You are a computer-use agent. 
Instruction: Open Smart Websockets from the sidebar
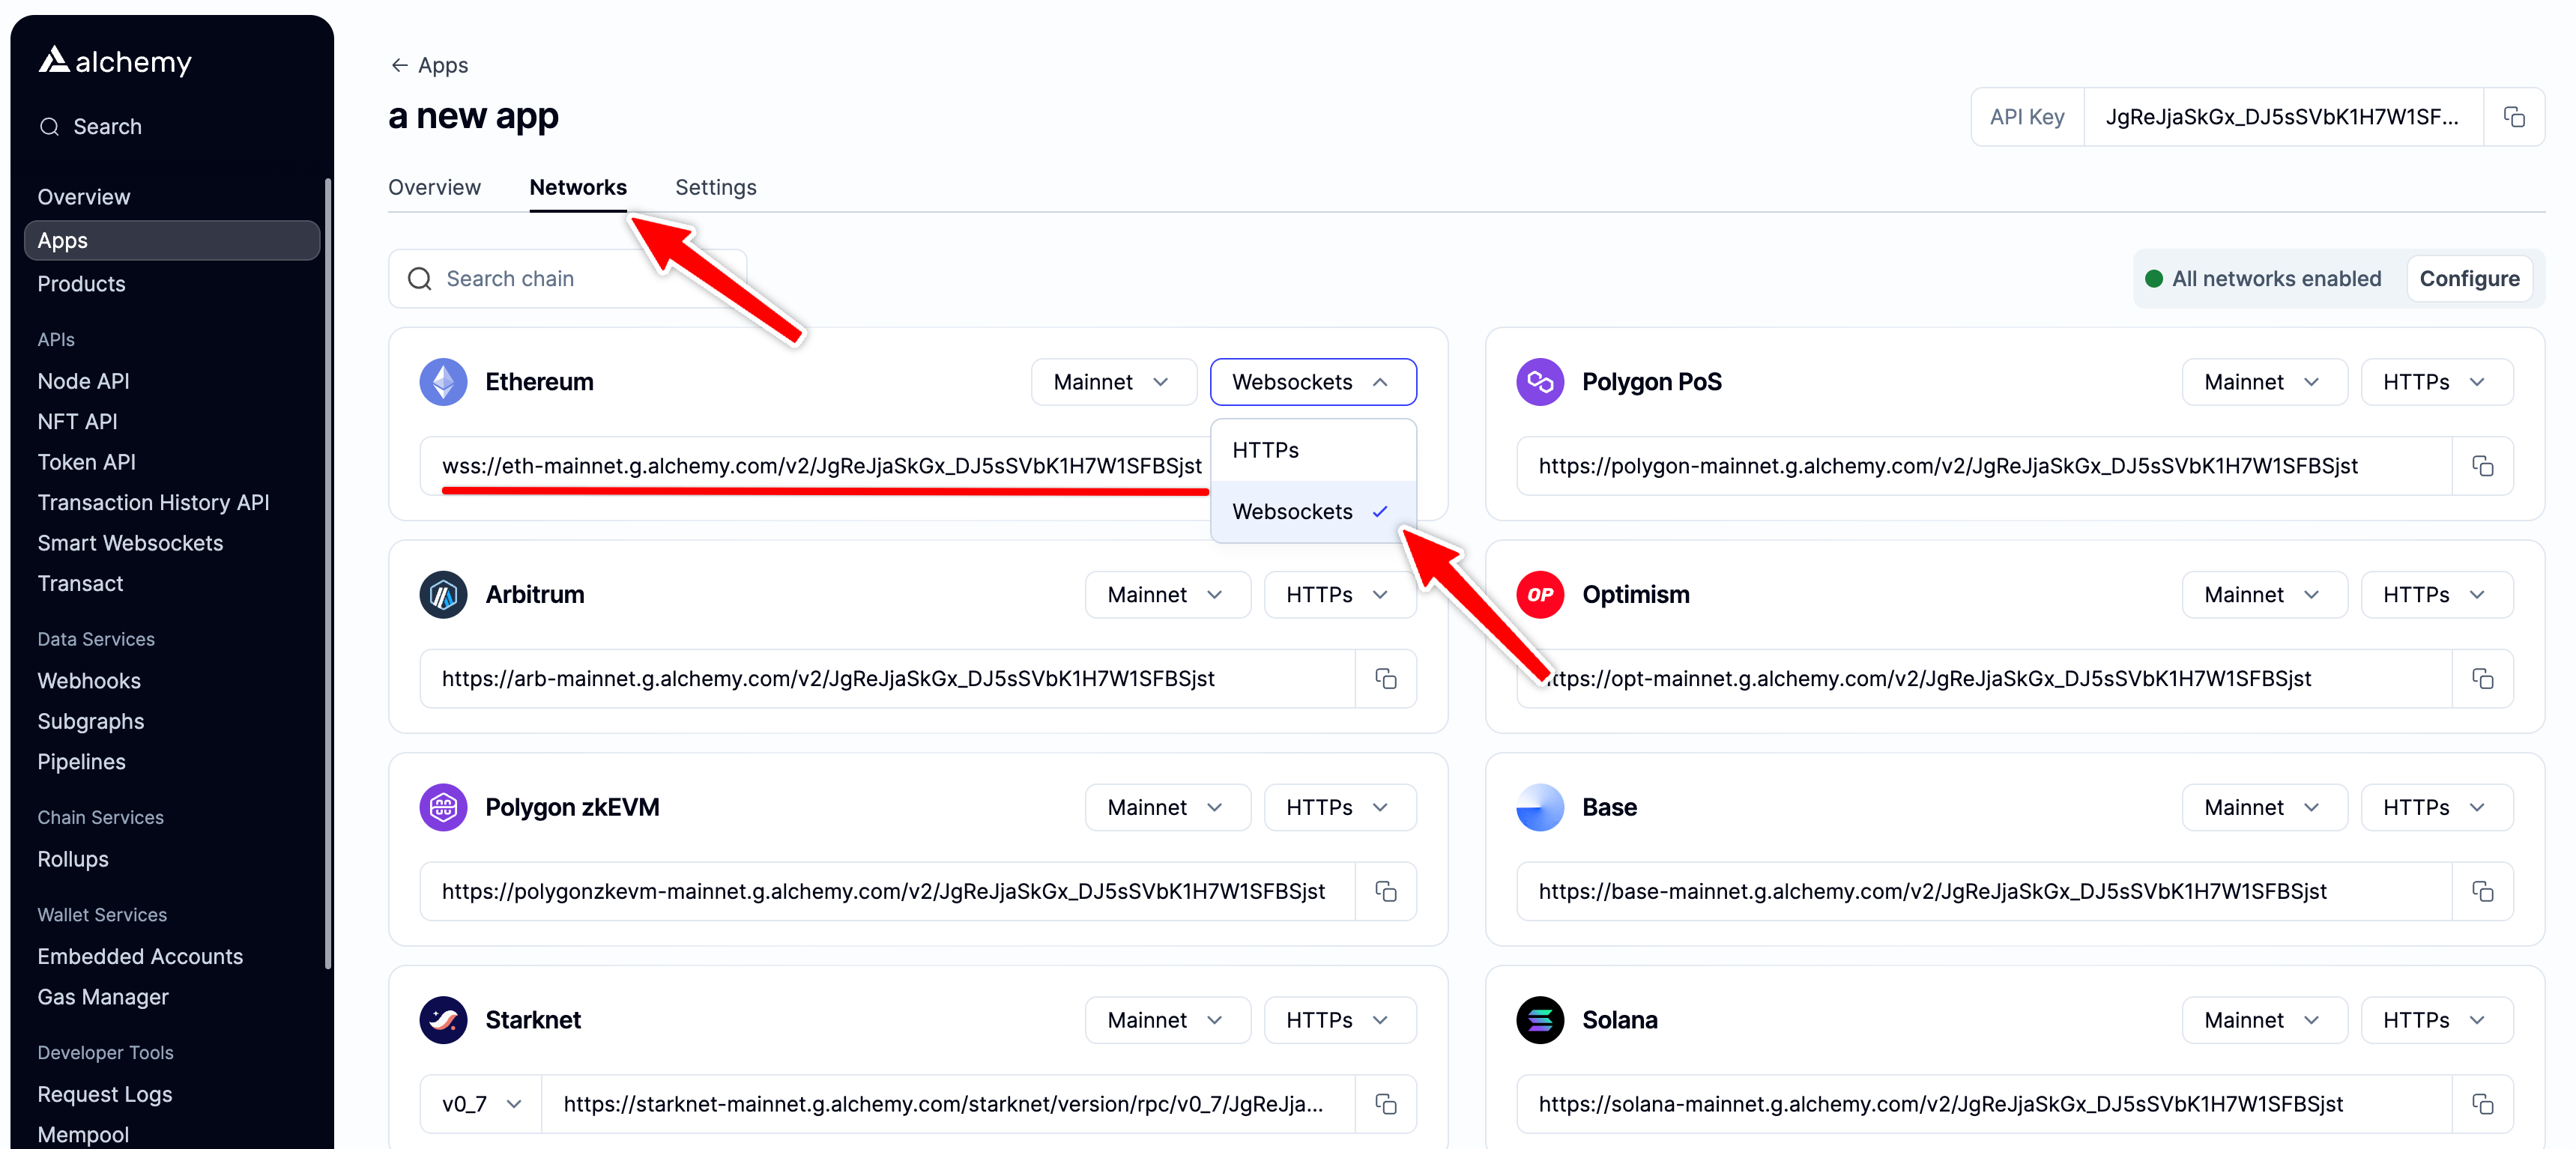coord(129,543)
